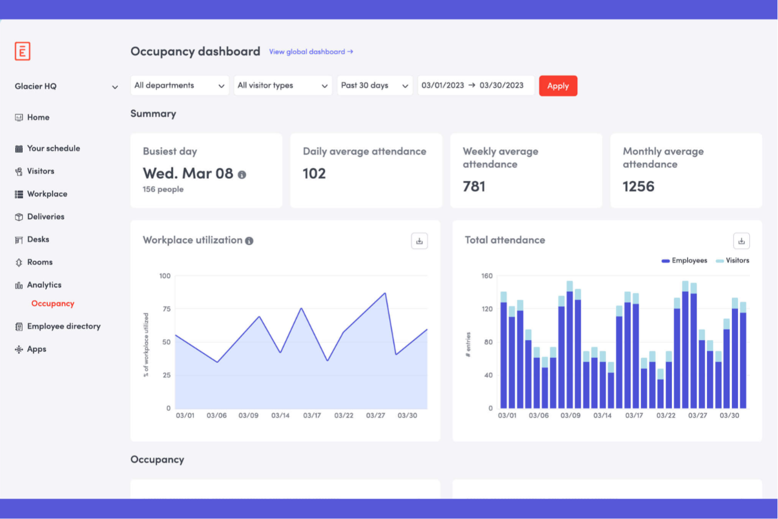Click the Visitors icon in sidebar
This screenshot has width=778, height=519.
coord(19,171)
